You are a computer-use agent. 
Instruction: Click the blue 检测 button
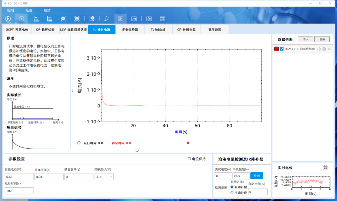tap(256, 175)
